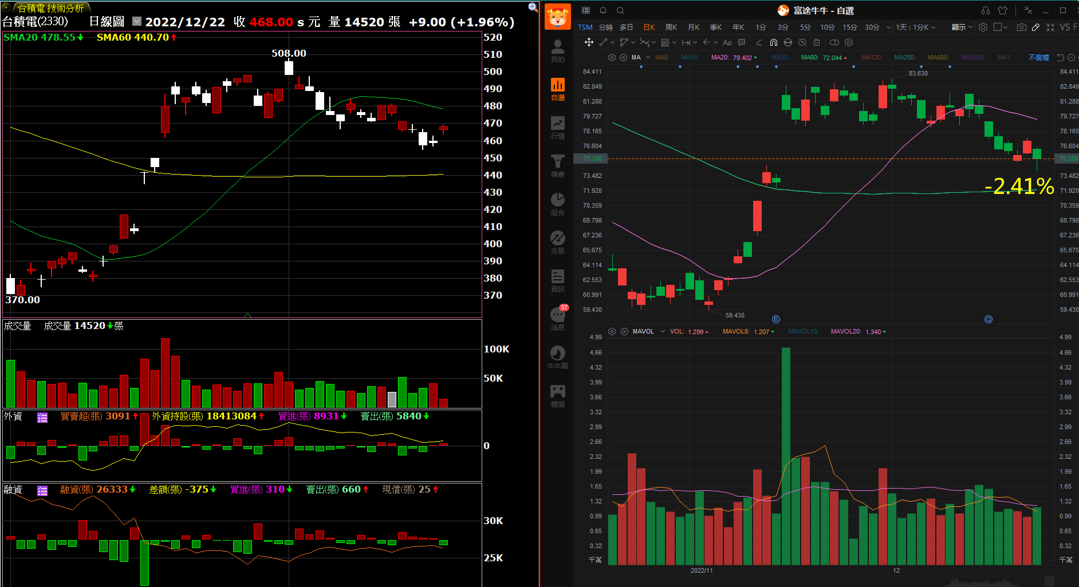
Task: Expand the polygon shape tool dropdown arrow
Action: (633, 42)
